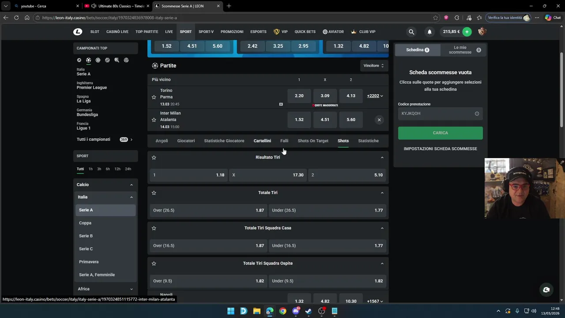Favorite the Torino Parma match star
565x318 pixels.
pos(154,97)
